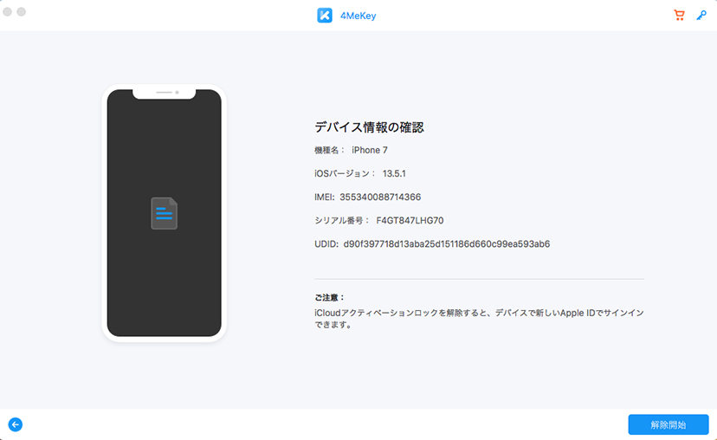Click the blue key registration icon

click(701, 16)
